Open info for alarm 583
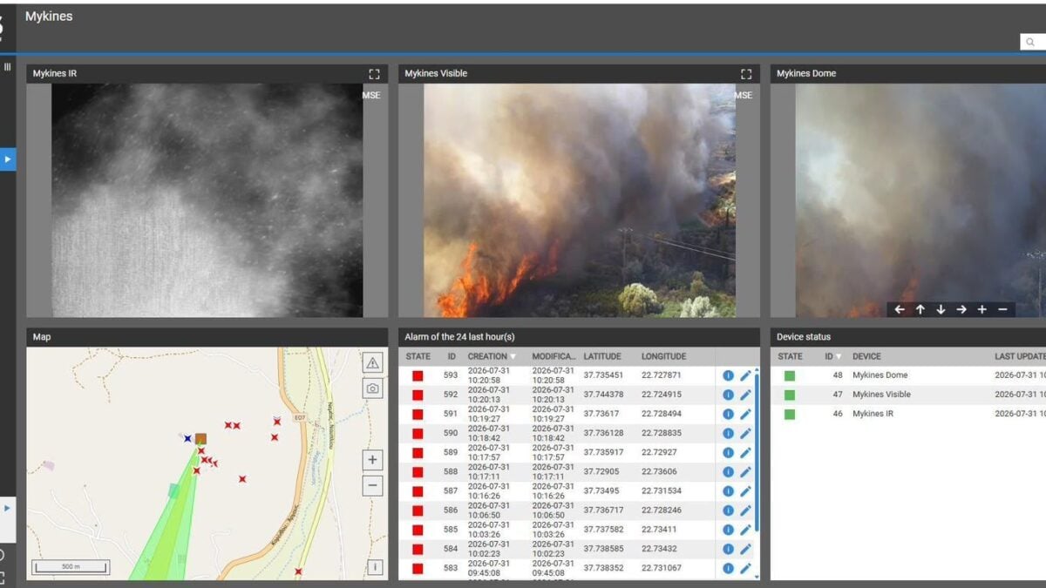The height and width of the screenshot is (588, 1046). [728, 568]
